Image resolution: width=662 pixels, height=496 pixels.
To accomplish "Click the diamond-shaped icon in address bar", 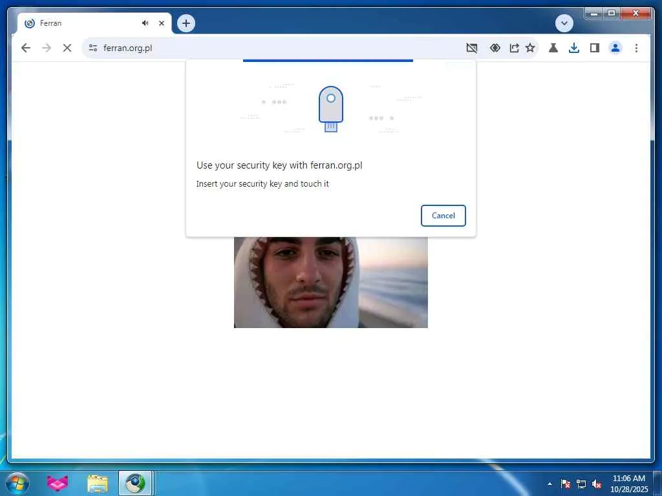I will (x=495, y=48).
